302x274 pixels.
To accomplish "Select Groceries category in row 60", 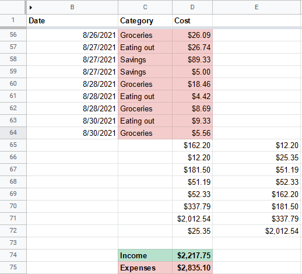I will click(x=145, y=84).
